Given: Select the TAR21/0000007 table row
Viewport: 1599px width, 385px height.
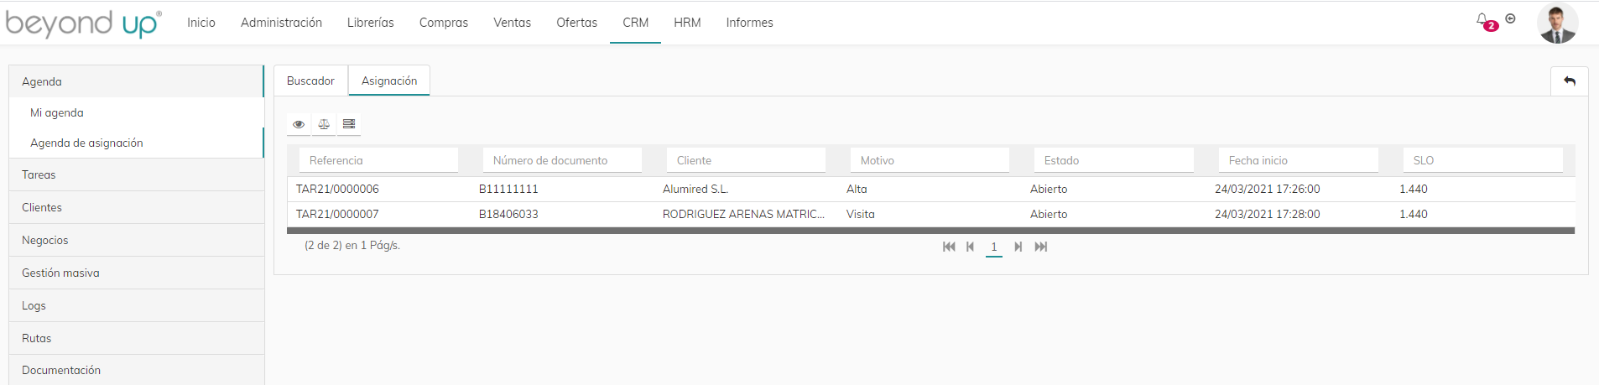Looking at the screenshot, I should 930,214.
